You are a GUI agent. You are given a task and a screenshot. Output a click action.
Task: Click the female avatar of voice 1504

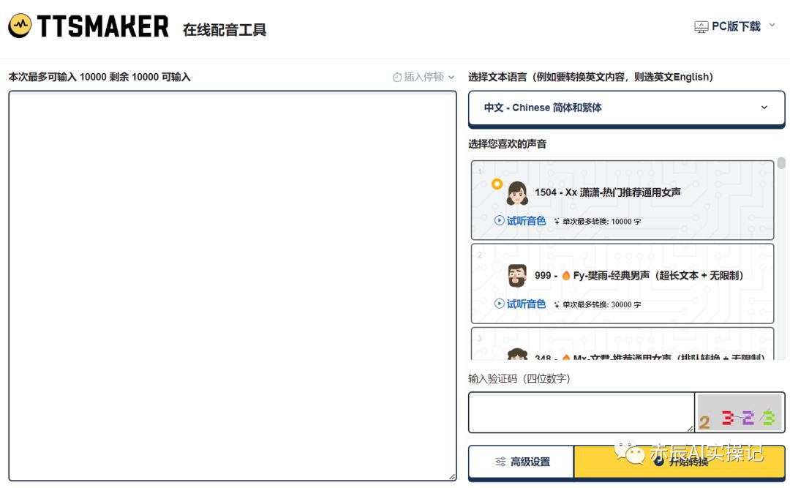coord(517,193)
